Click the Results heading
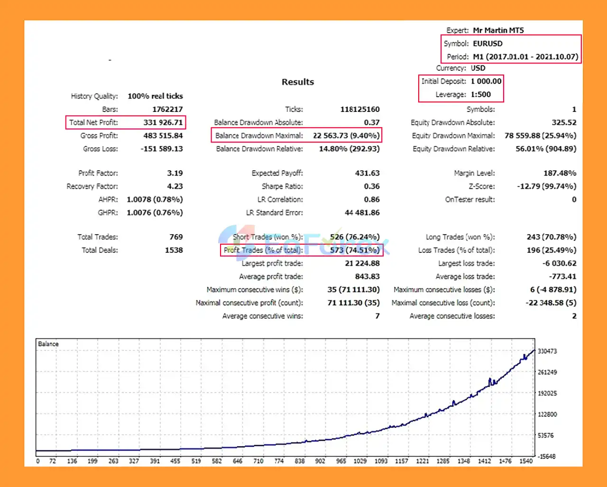Screen dimensions: 607x487 (298, 82)
